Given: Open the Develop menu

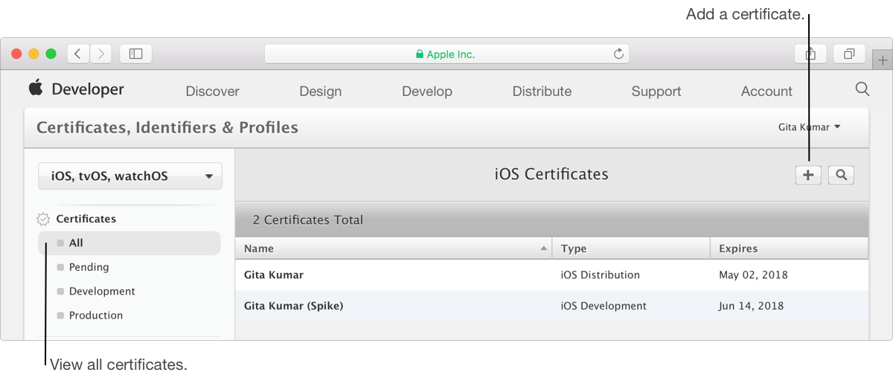Looking at the screenshot, I should [427, 92].
